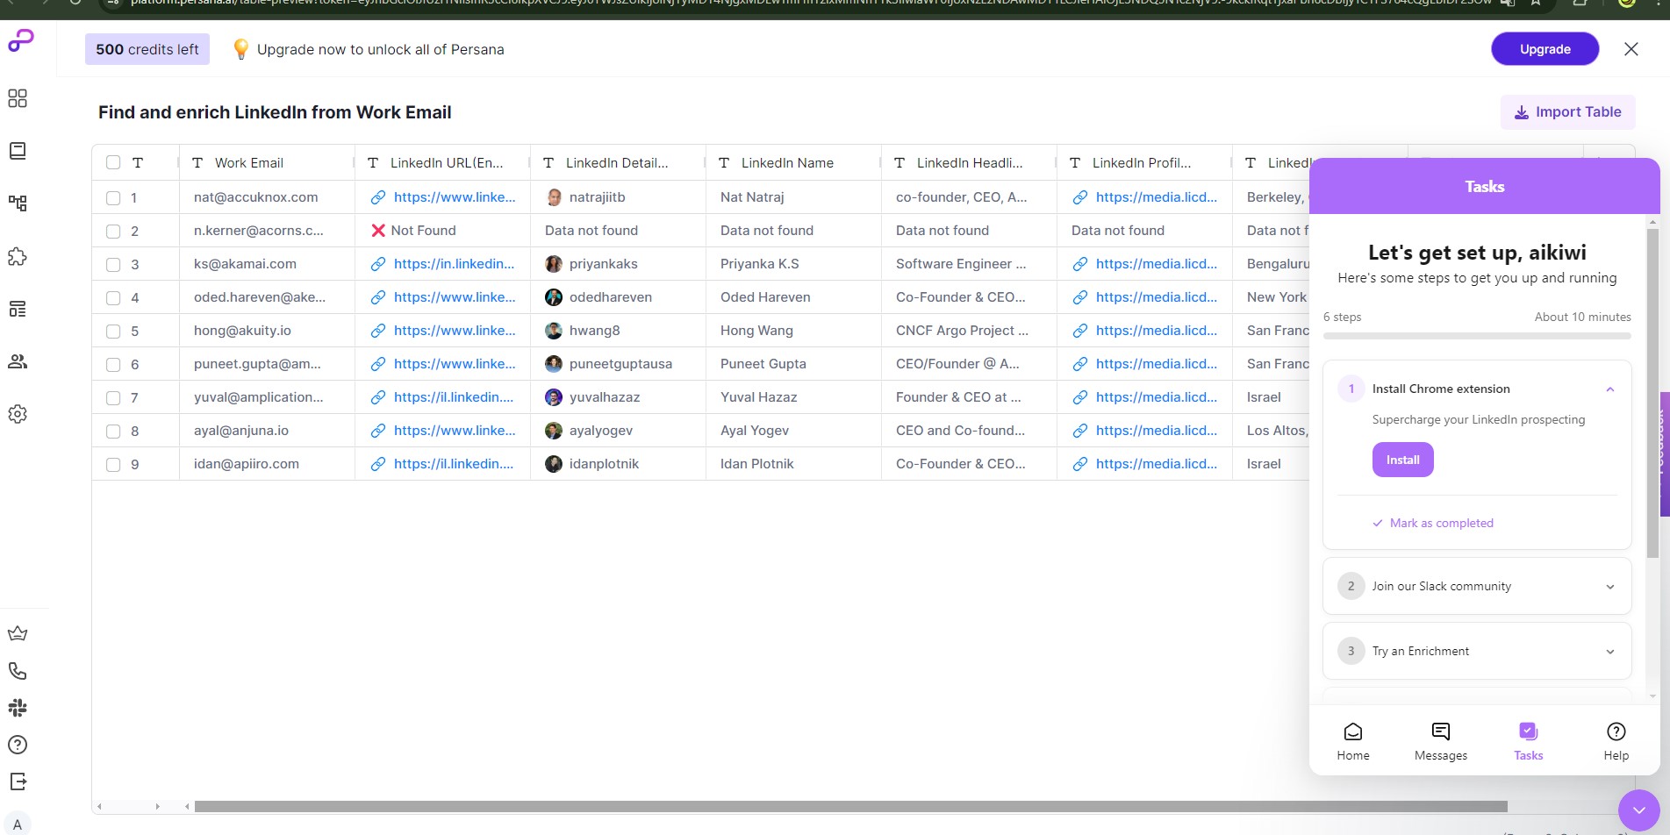
Task: Open the templates list icon in sidebar
Action: tap(18, 309)
